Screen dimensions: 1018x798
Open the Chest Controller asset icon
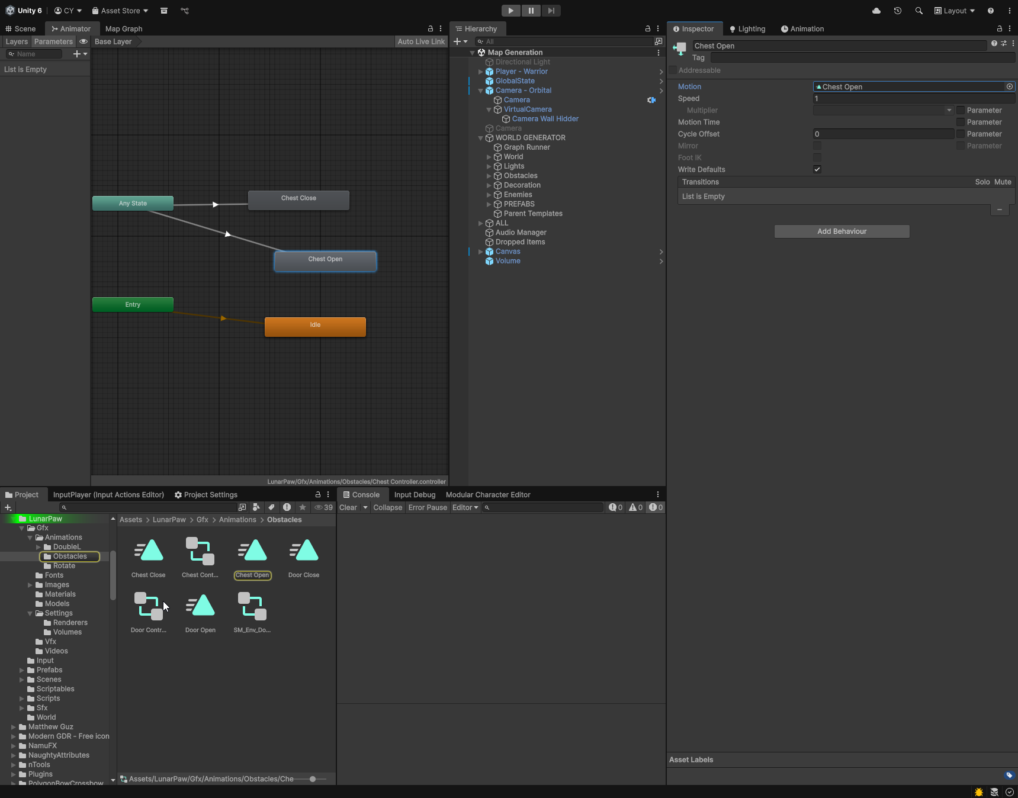[200, 551]
